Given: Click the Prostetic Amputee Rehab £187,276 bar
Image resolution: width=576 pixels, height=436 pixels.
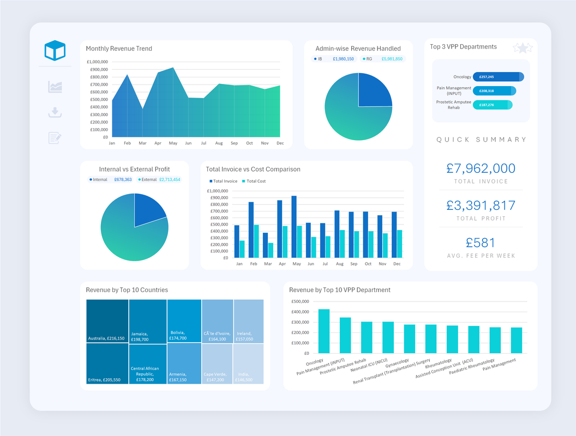Looking at the screenshot, I should 493,105.
